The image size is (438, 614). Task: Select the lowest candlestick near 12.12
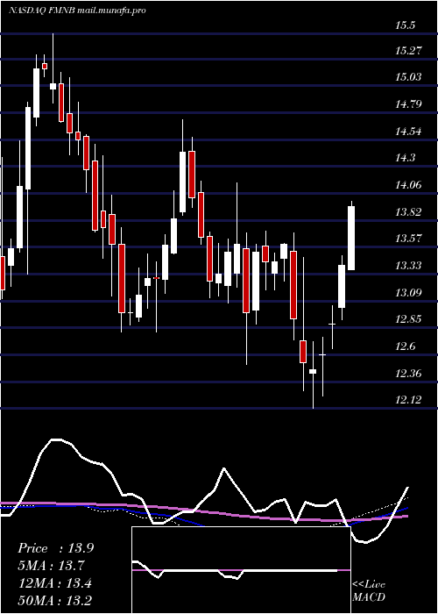[313, 371]
